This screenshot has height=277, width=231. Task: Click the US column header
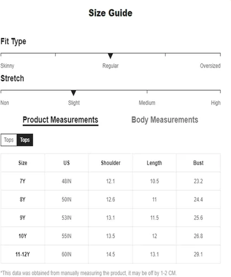[66, 163]
